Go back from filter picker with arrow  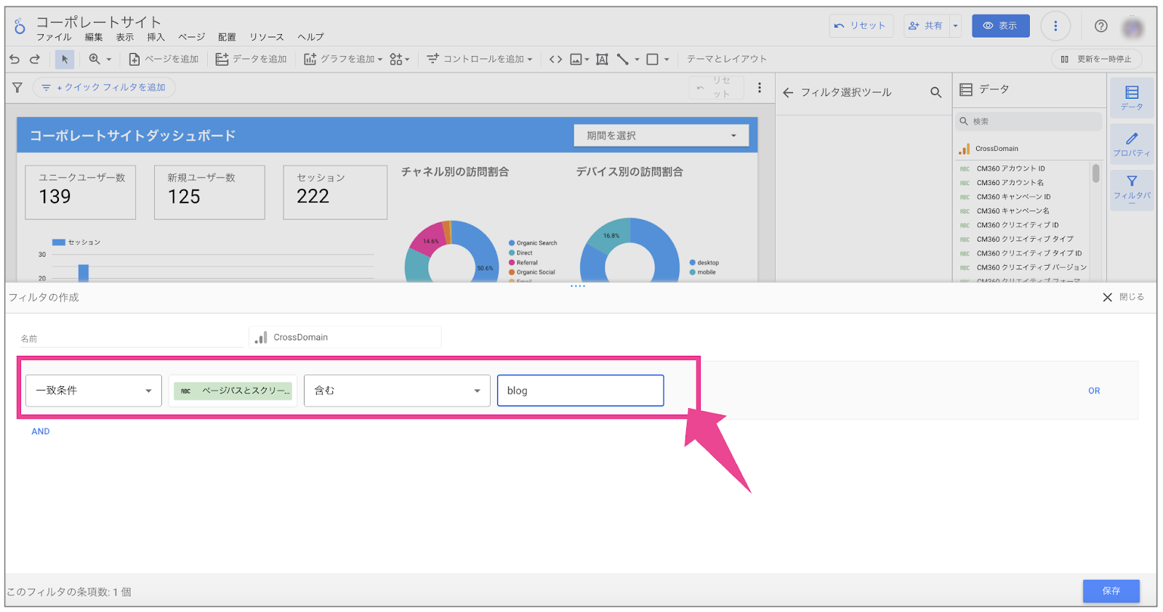coord(788,93)
